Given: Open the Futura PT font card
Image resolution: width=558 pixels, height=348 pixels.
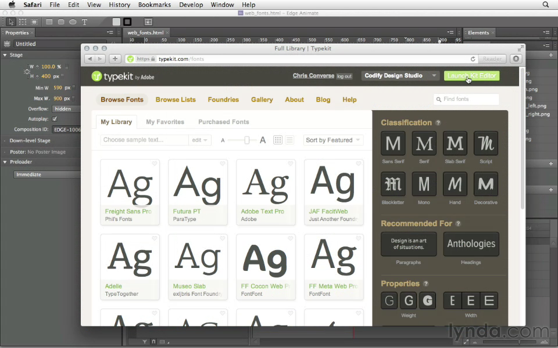Looking at the screenshot, I should tap(198, 192).
